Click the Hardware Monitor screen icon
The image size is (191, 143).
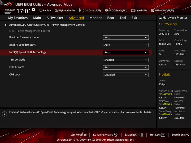[x=160, y=18]
